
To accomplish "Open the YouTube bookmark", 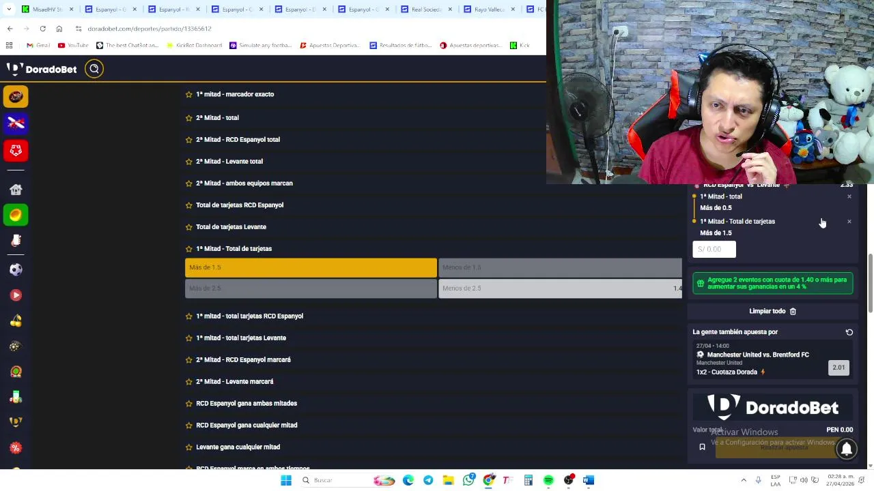I will [x=73, y=46].
